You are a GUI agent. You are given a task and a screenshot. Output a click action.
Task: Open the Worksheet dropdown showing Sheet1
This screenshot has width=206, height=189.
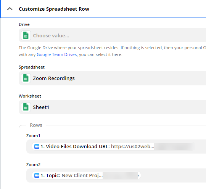(112, 107)
